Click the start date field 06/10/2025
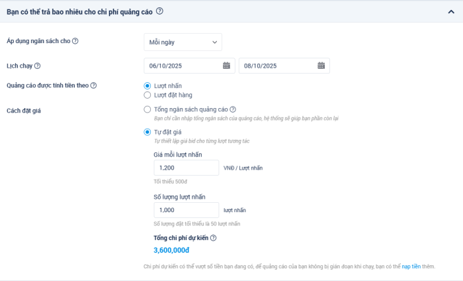This screenshot has height=281, width=463. tap(182, 66)
